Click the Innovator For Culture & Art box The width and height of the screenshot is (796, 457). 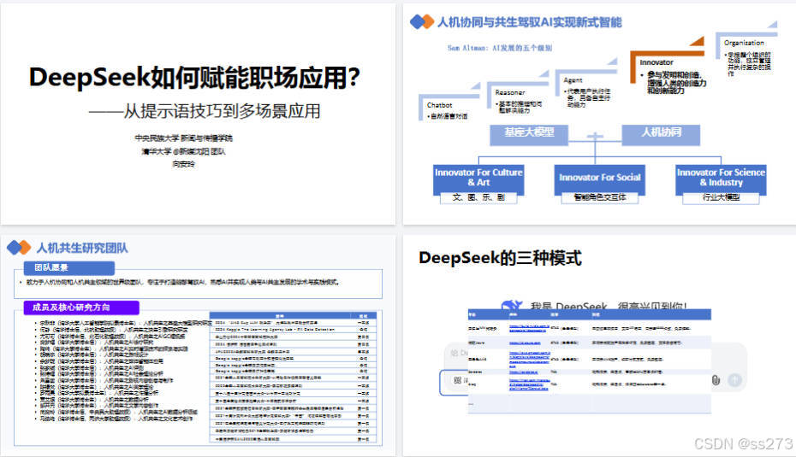478,179
